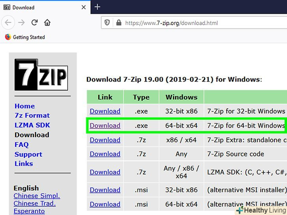This screenshot has width=287, height=215.
Task: Select the Download browser tab
Action: (39, 7)
